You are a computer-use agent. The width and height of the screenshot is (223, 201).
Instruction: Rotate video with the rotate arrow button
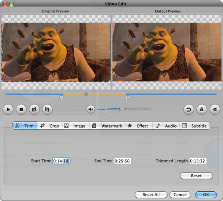point(189,109)
